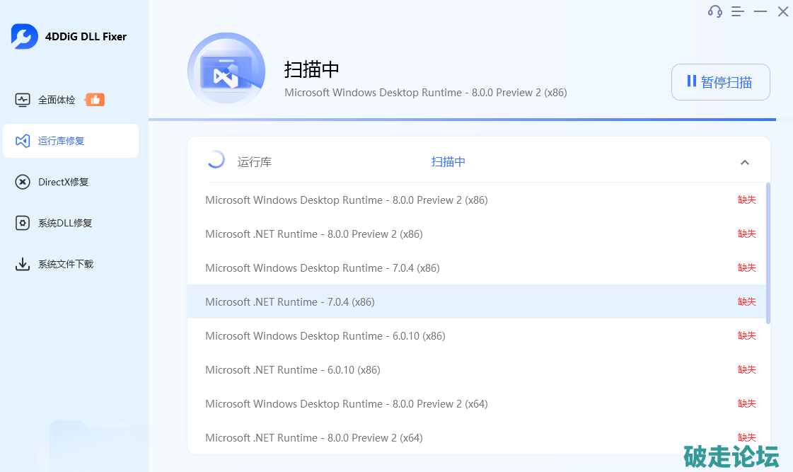Image resolution: width=793 pixels, height=472 pixels.
Task: Go to DirectX修复 page
Action: (x=64, y=182)
